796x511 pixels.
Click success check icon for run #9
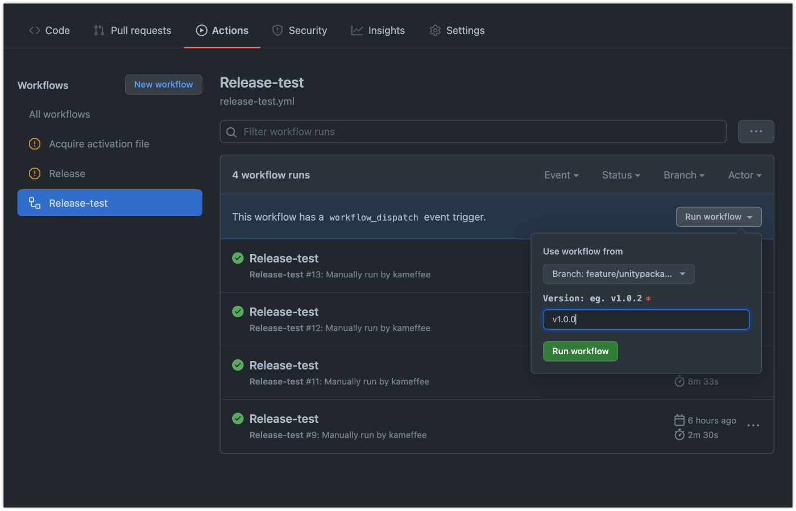[x=238, y=418]
